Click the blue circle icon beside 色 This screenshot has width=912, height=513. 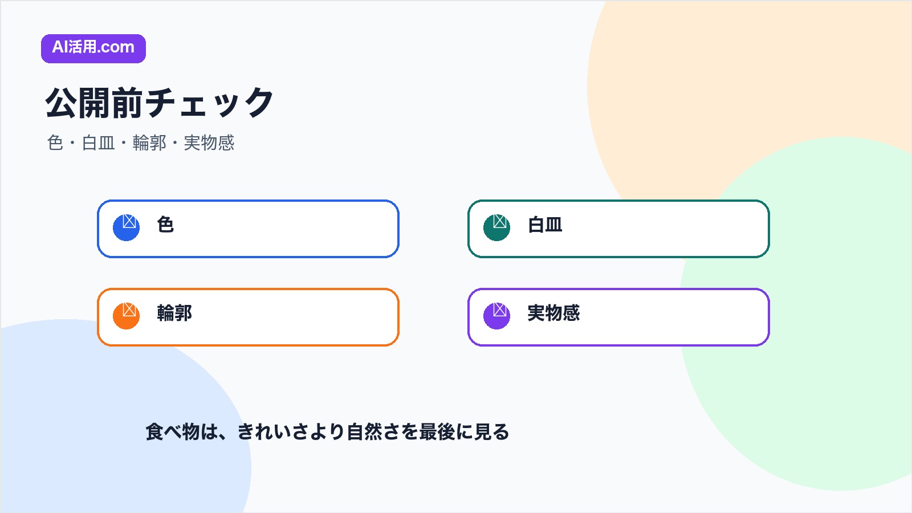point(127,227)
